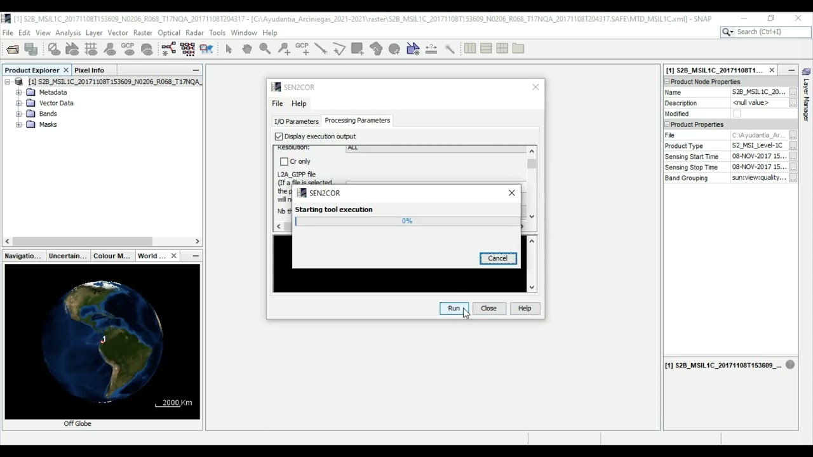Select the magnifier zoom tool
The image size is (813, 457).
click(x=265, y=49)
